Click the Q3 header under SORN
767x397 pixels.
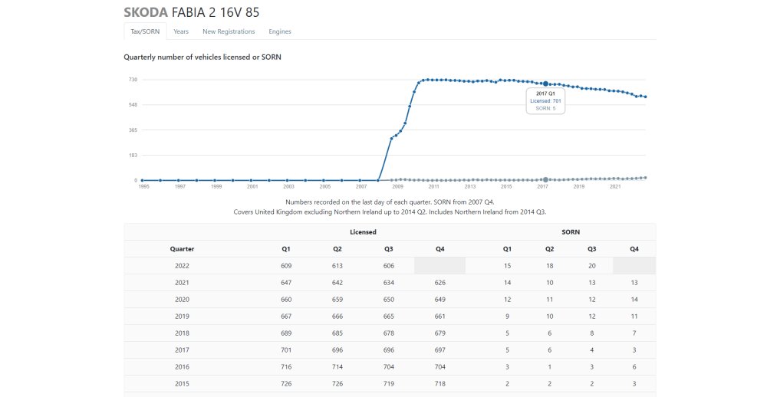pyautogui.click(x=592, y=249)
